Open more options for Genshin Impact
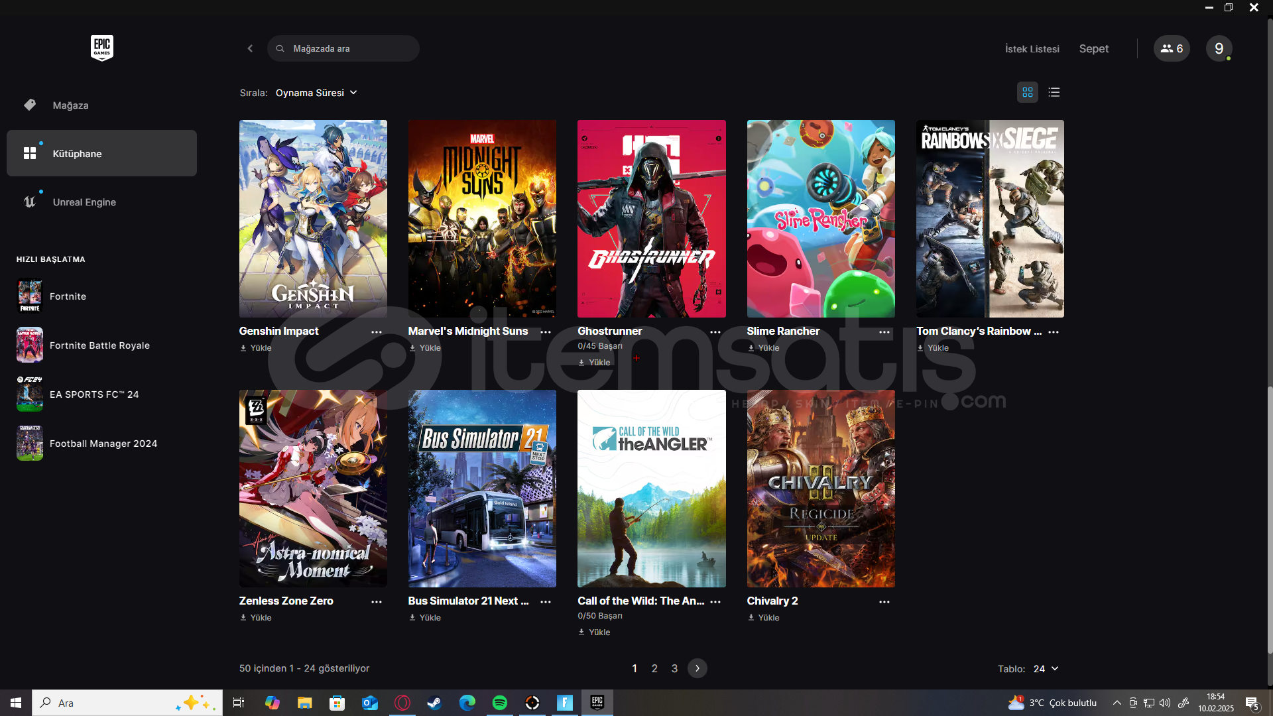 coord(377,331)
